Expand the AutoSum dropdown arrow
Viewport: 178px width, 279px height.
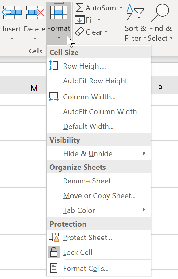pyautogui.click(x=121, y=8)
